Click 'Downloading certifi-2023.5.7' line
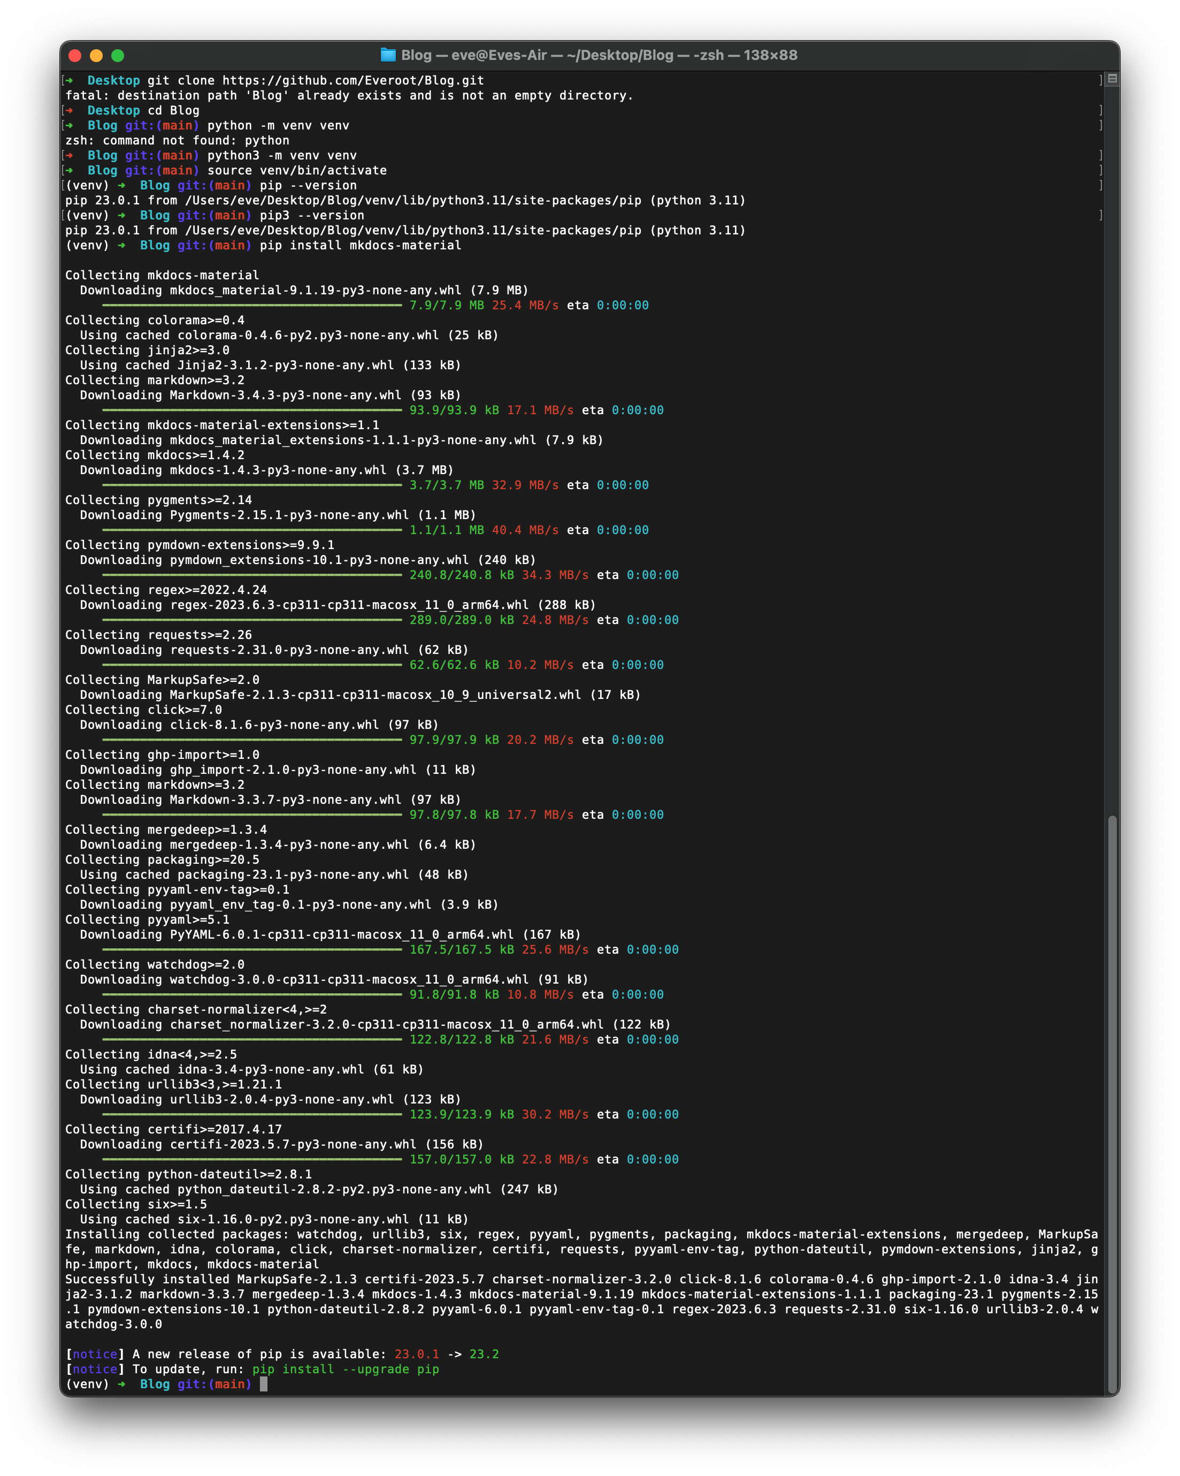1180x1476 pixels. point(282,1144)
